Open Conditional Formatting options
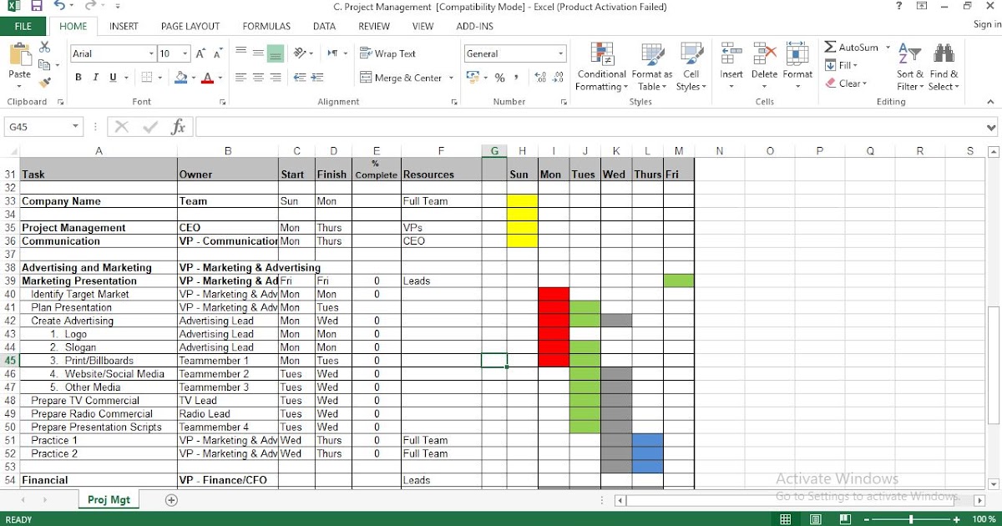 coord(600,67)
